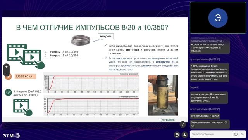The width and height of the screenshot is (248, 140).
Task: Play the Nichrome 10/350 video icon
Action: tap(25, 56)
